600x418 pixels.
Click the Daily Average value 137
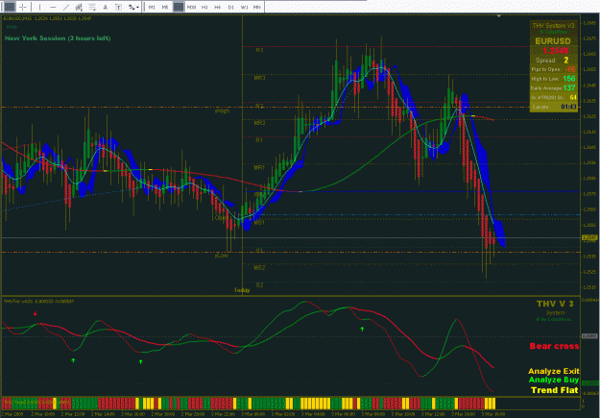coord(569,88)
